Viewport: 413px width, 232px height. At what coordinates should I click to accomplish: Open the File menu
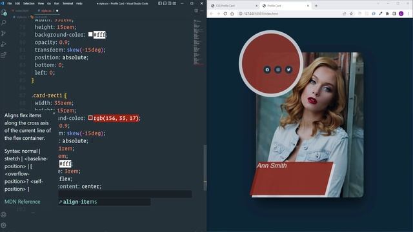[10, 3]
